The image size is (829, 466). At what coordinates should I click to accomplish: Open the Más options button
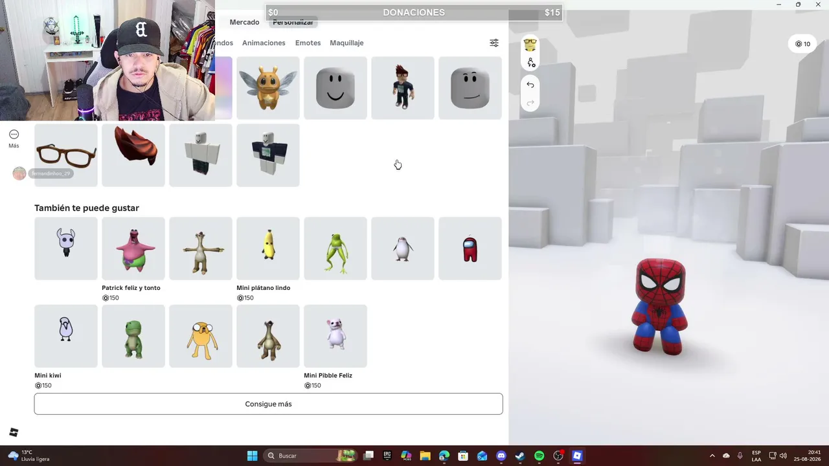coord(14,139)
